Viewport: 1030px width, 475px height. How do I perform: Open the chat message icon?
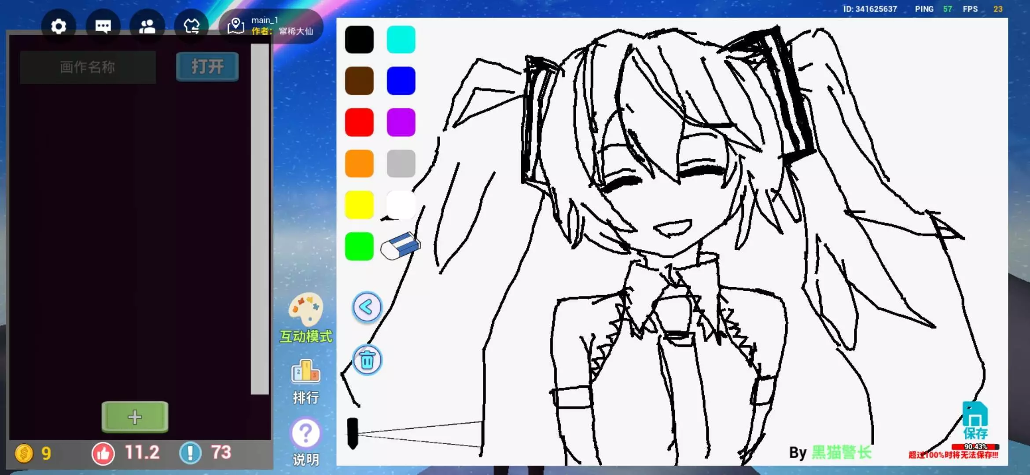click(x=103, y=26)
